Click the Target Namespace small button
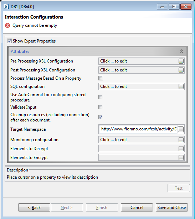Image resolution: width=195 pixels, height=219 pixels. point(181,129)
